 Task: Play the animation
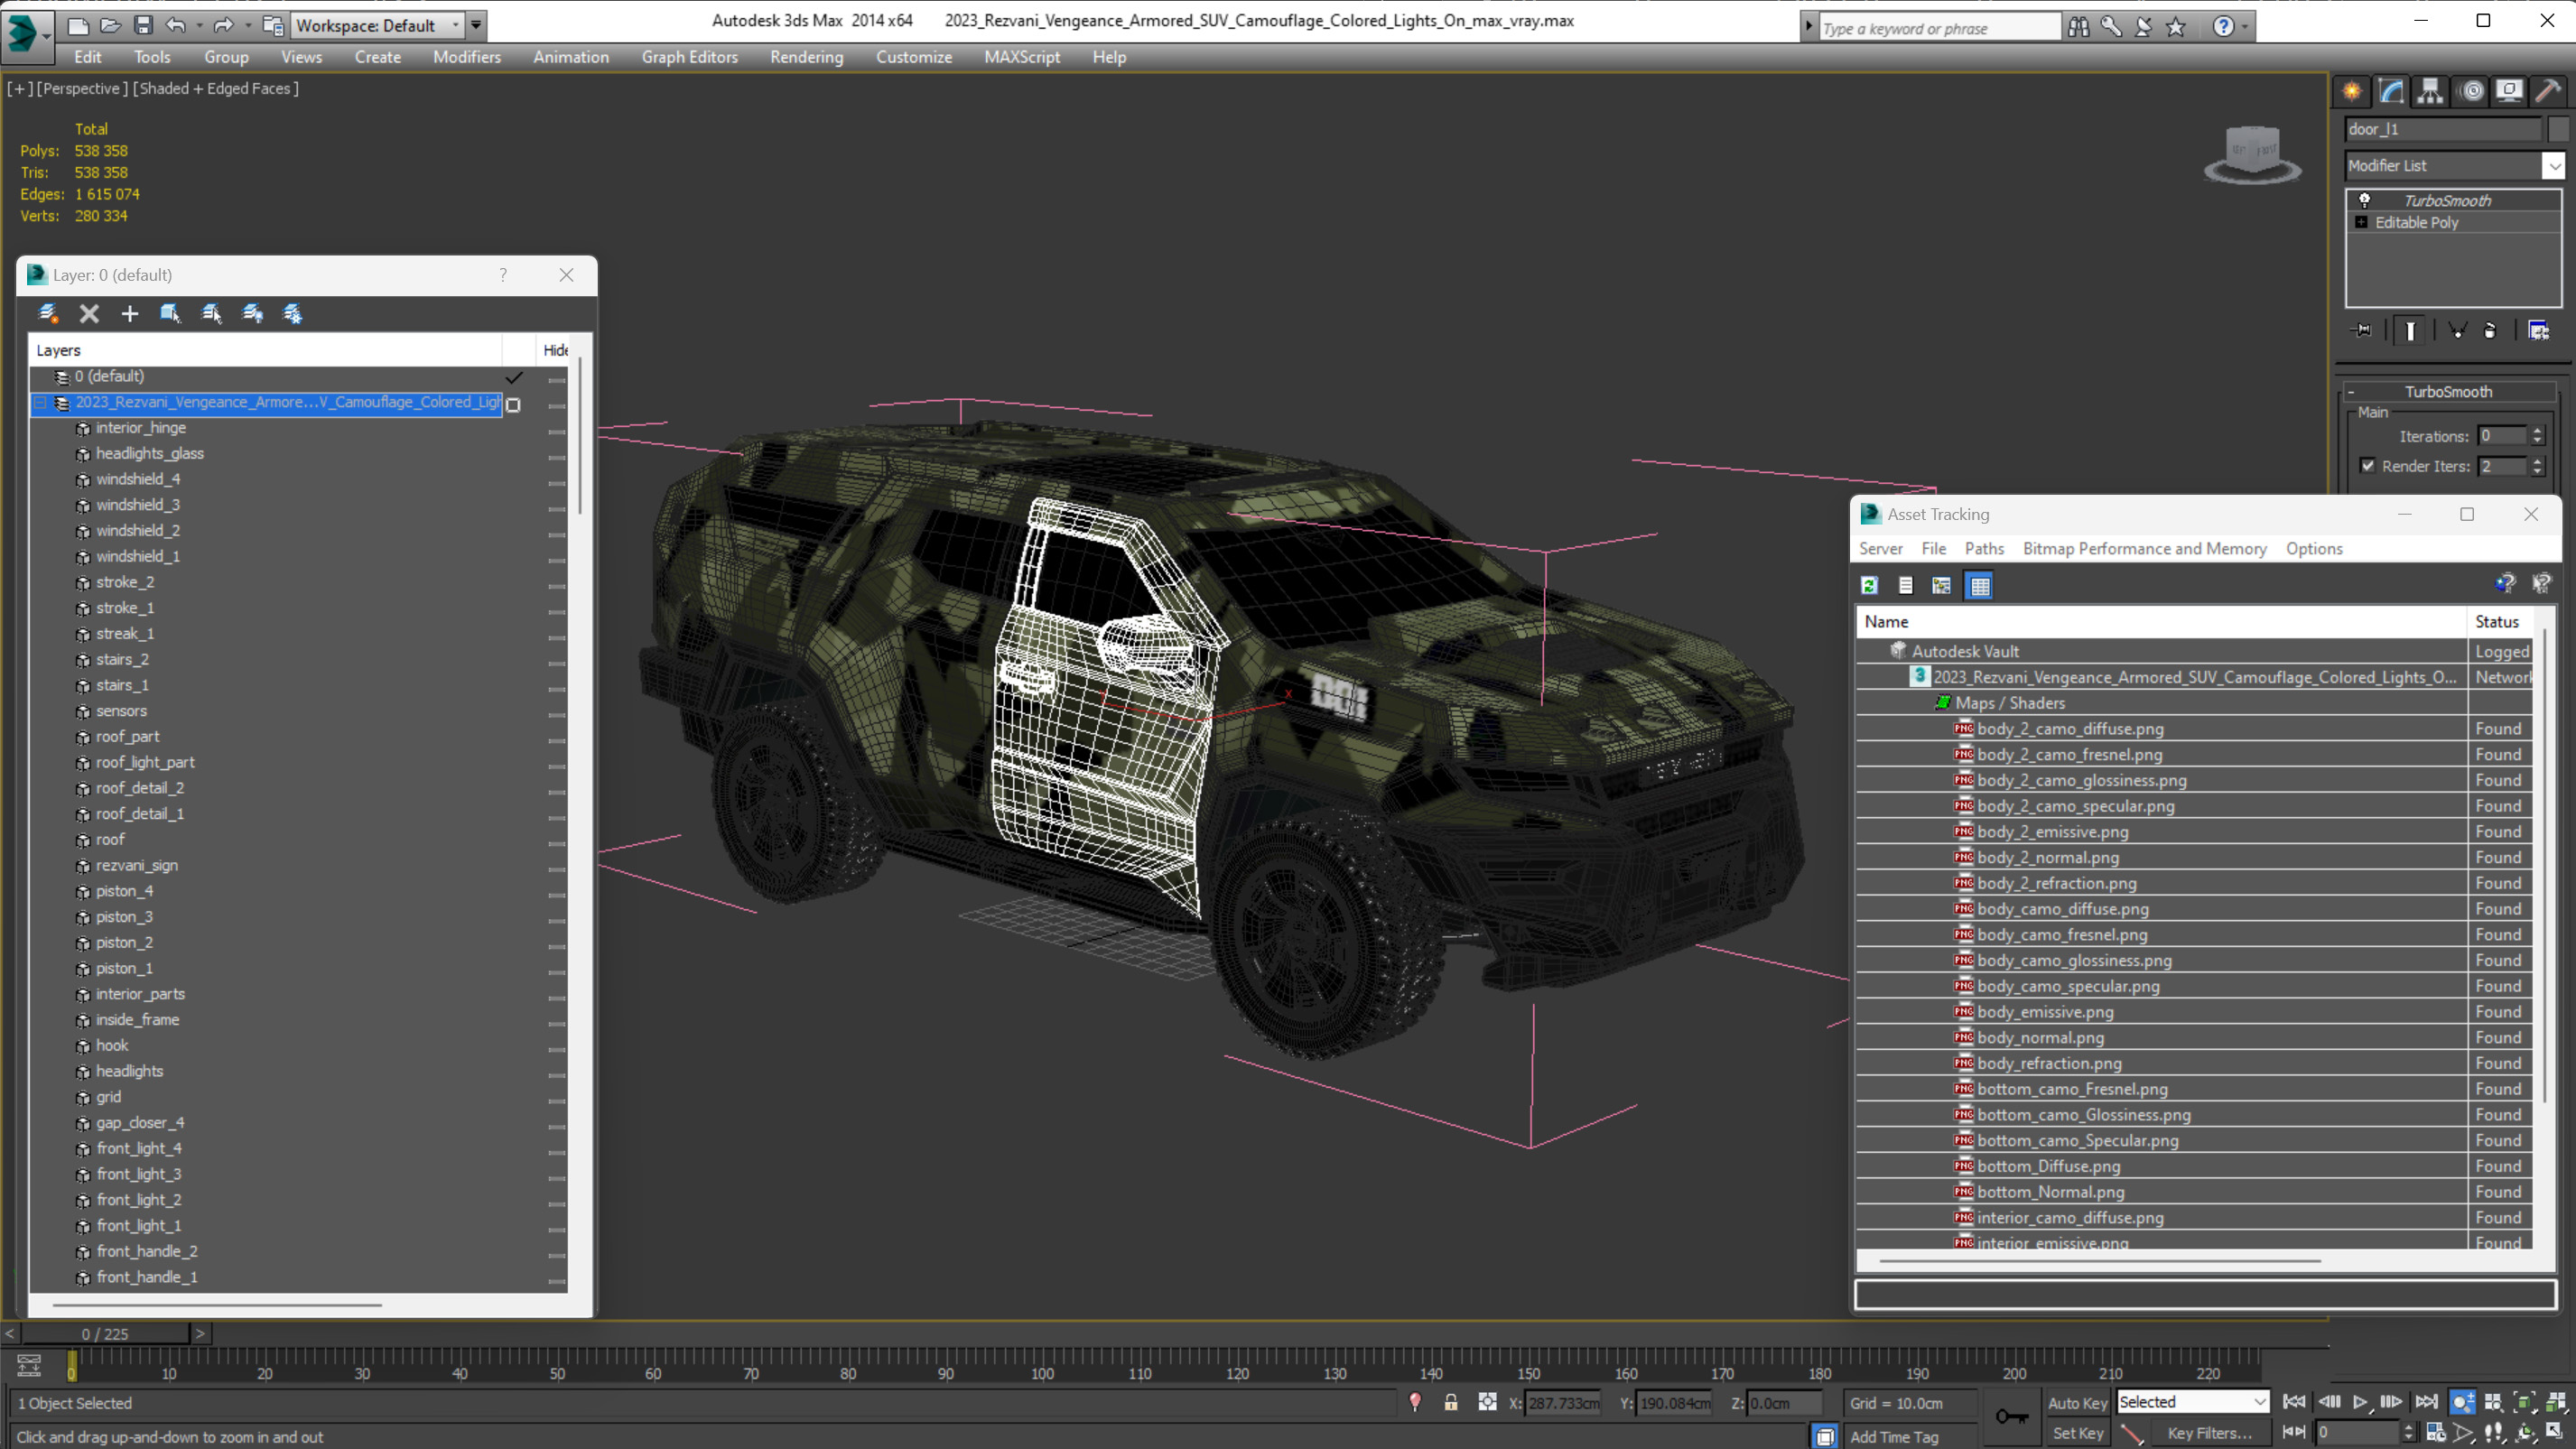coord(2359,1402)
